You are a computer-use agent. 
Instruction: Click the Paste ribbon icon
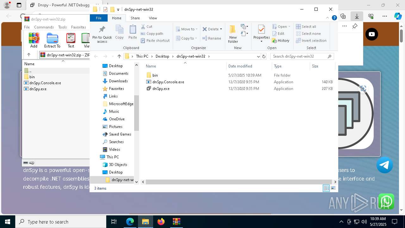tap(133, 32)
